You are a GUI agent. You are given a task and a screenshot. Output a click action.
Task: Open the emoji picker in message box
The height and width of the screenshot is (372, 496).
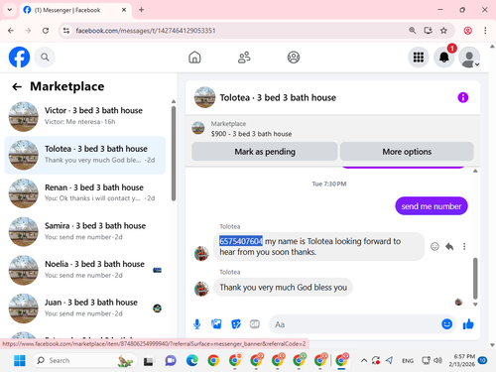point(446,324)
